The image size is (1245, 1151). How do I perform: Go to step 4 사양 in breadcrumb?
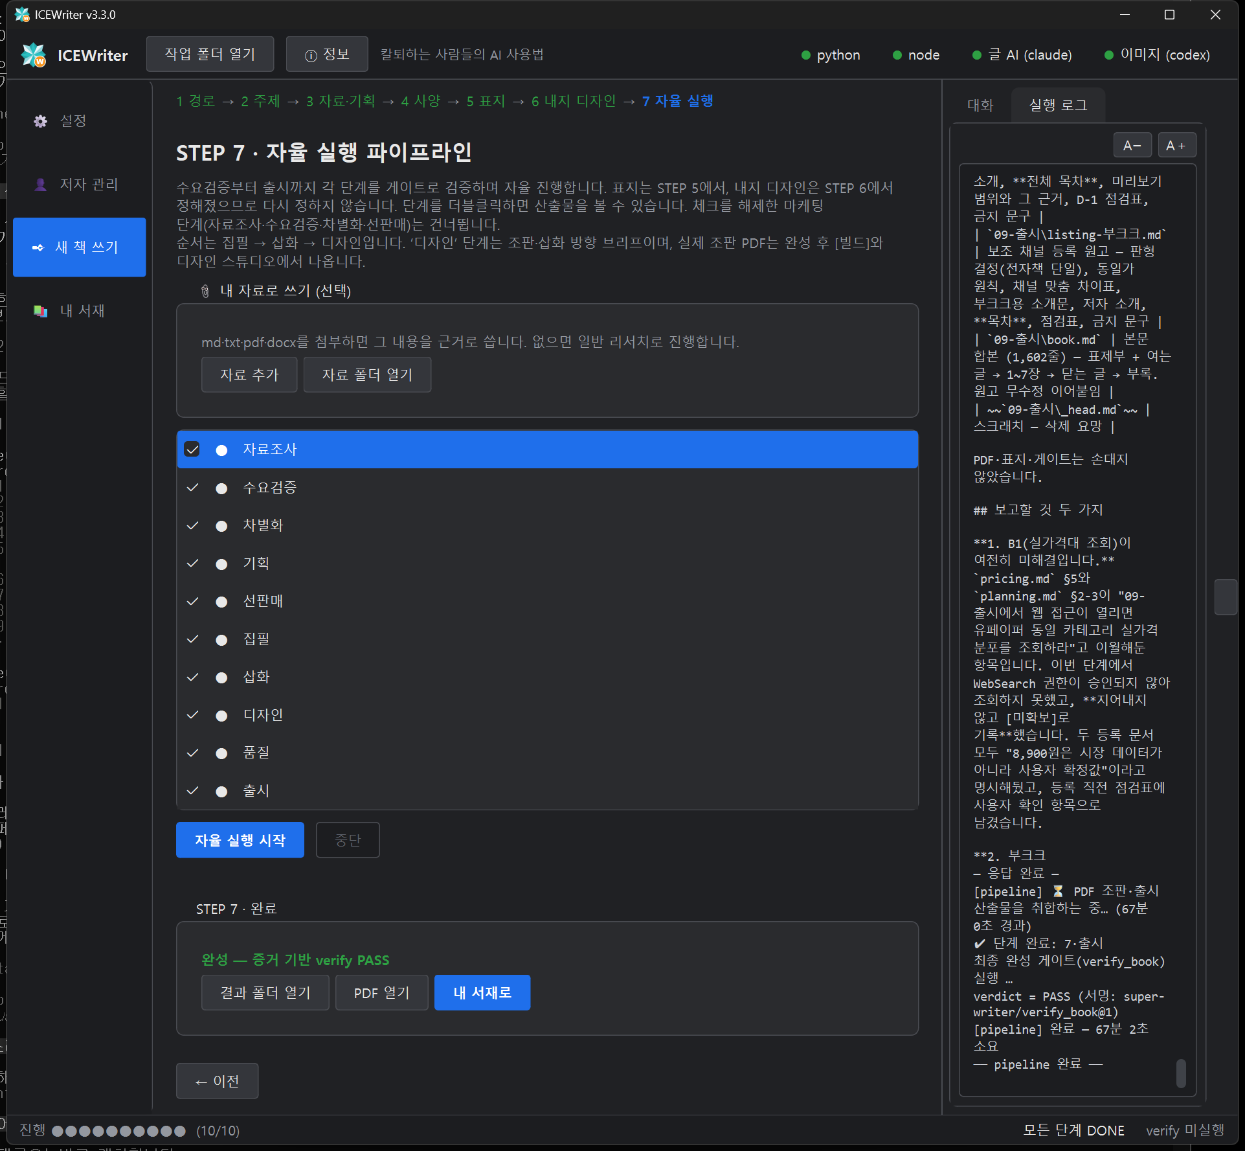(x=421, y=101)
